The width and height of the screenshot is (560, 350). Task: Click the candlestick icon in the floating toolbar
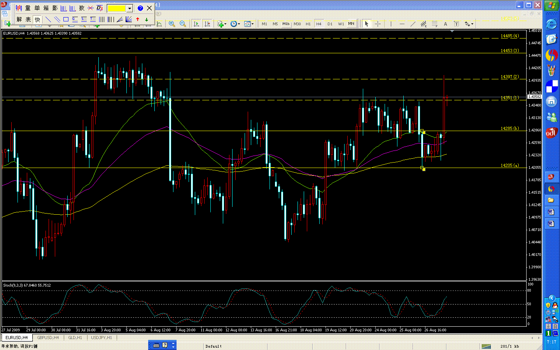(x=19, y=8)
